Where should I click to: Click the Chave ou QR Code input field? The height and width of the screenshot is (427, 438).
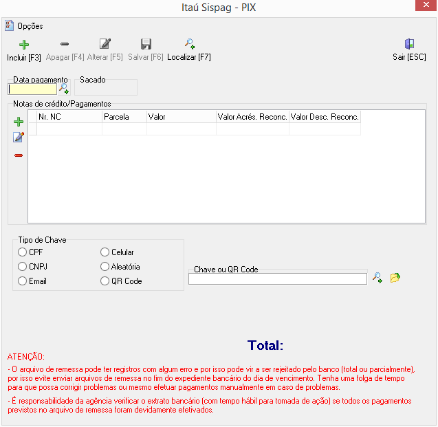click(x=278, y=278)
